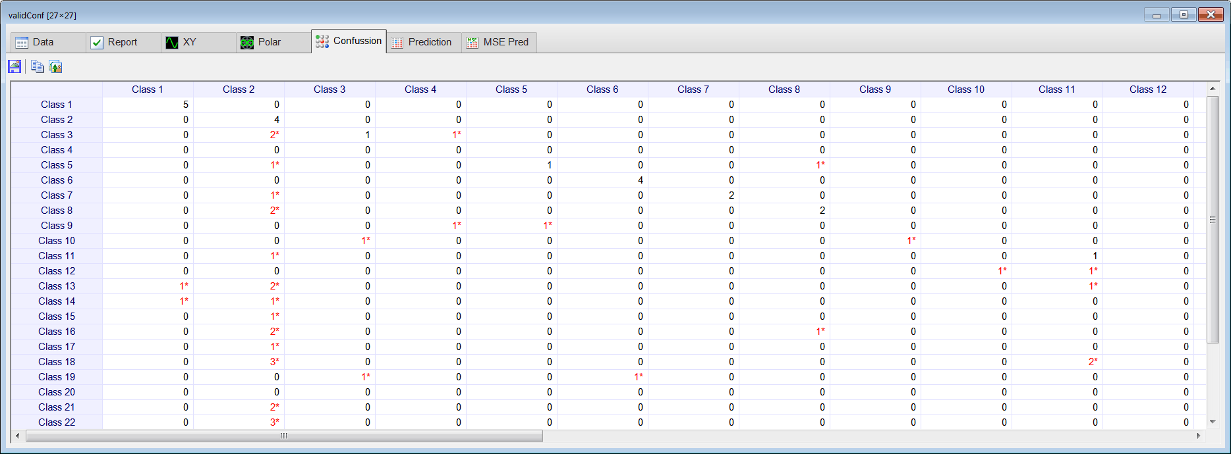Select the Class 8 column header

(x=784, y=89)
